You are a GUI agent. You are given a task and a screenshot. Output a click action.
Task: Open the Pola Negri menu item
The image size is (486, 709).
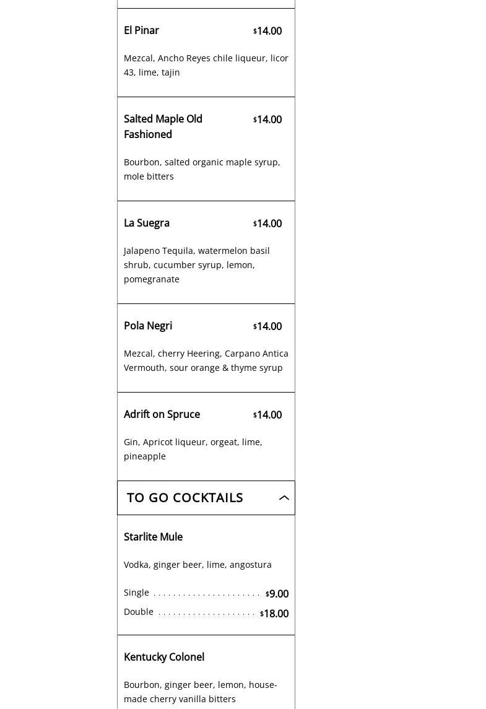(x=148, y=326)
